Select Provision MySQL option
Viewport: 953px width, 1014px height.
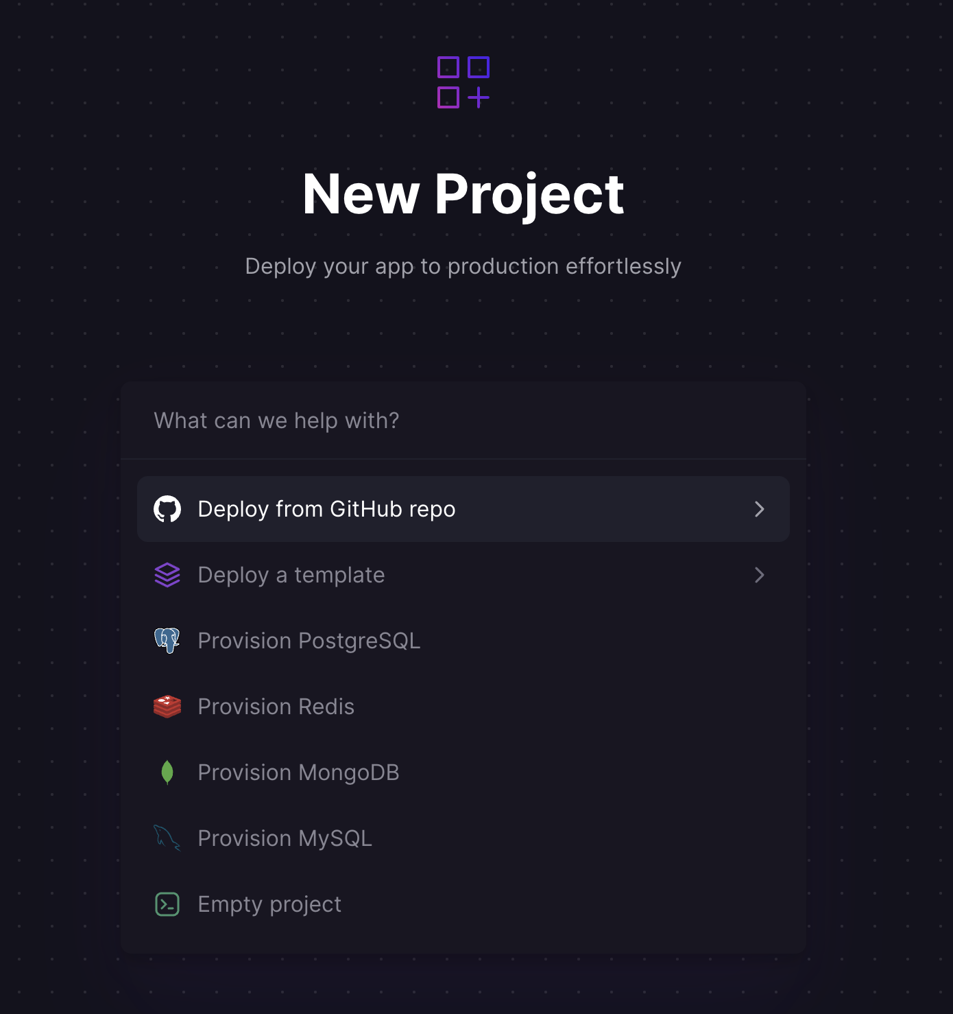coord(285,838)
